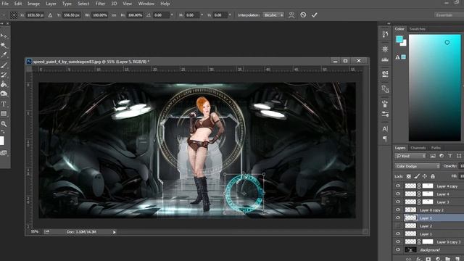Filter layers by text type icon
Screen dimensions: 464x261
[x=450, y=156]
